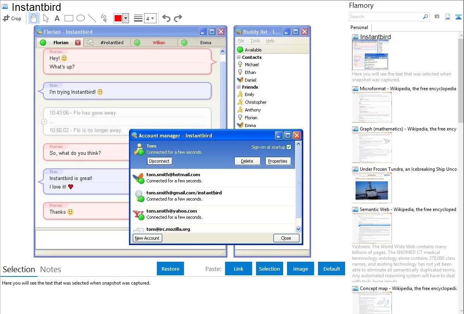Switch to the Notes tab
The image size is (464, 314).
click(x=51, y=269)
